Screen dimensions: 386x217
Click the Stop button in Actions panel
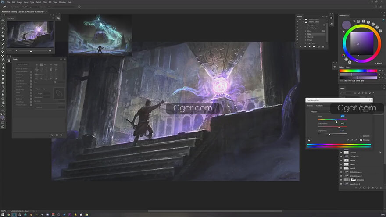pos(300,46)
